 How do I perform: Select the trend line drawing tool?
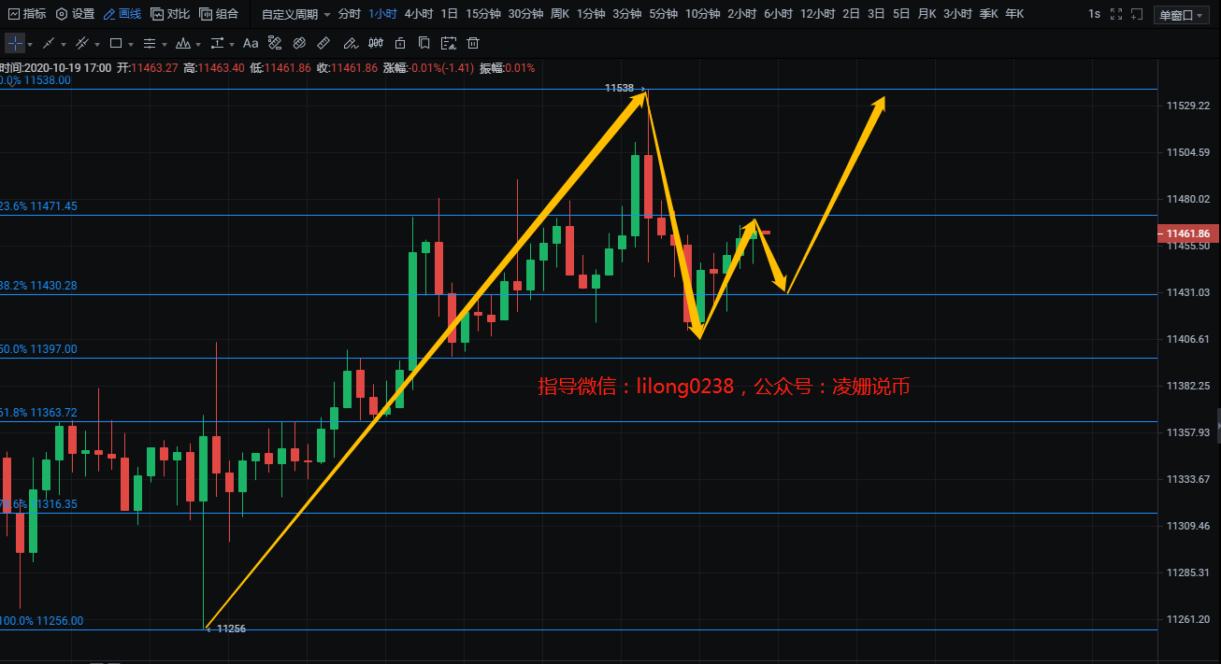(50, 44)
